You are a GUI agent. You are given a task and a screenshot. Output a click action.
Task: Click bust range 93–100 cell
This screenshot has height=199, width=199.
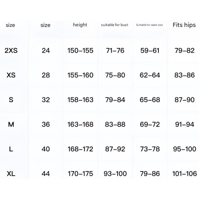point(115,173)
